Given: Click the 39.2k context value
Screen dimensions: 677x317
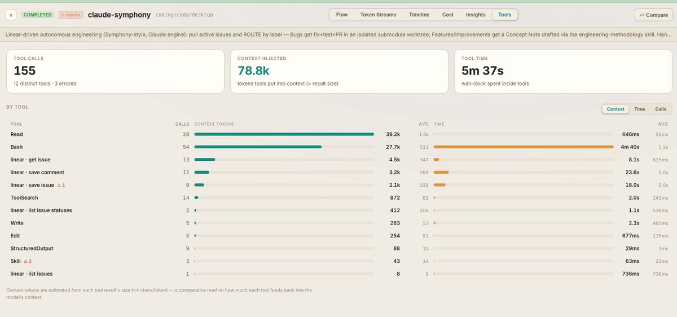Looking at the screenshot, I should [x=393, y=134].
